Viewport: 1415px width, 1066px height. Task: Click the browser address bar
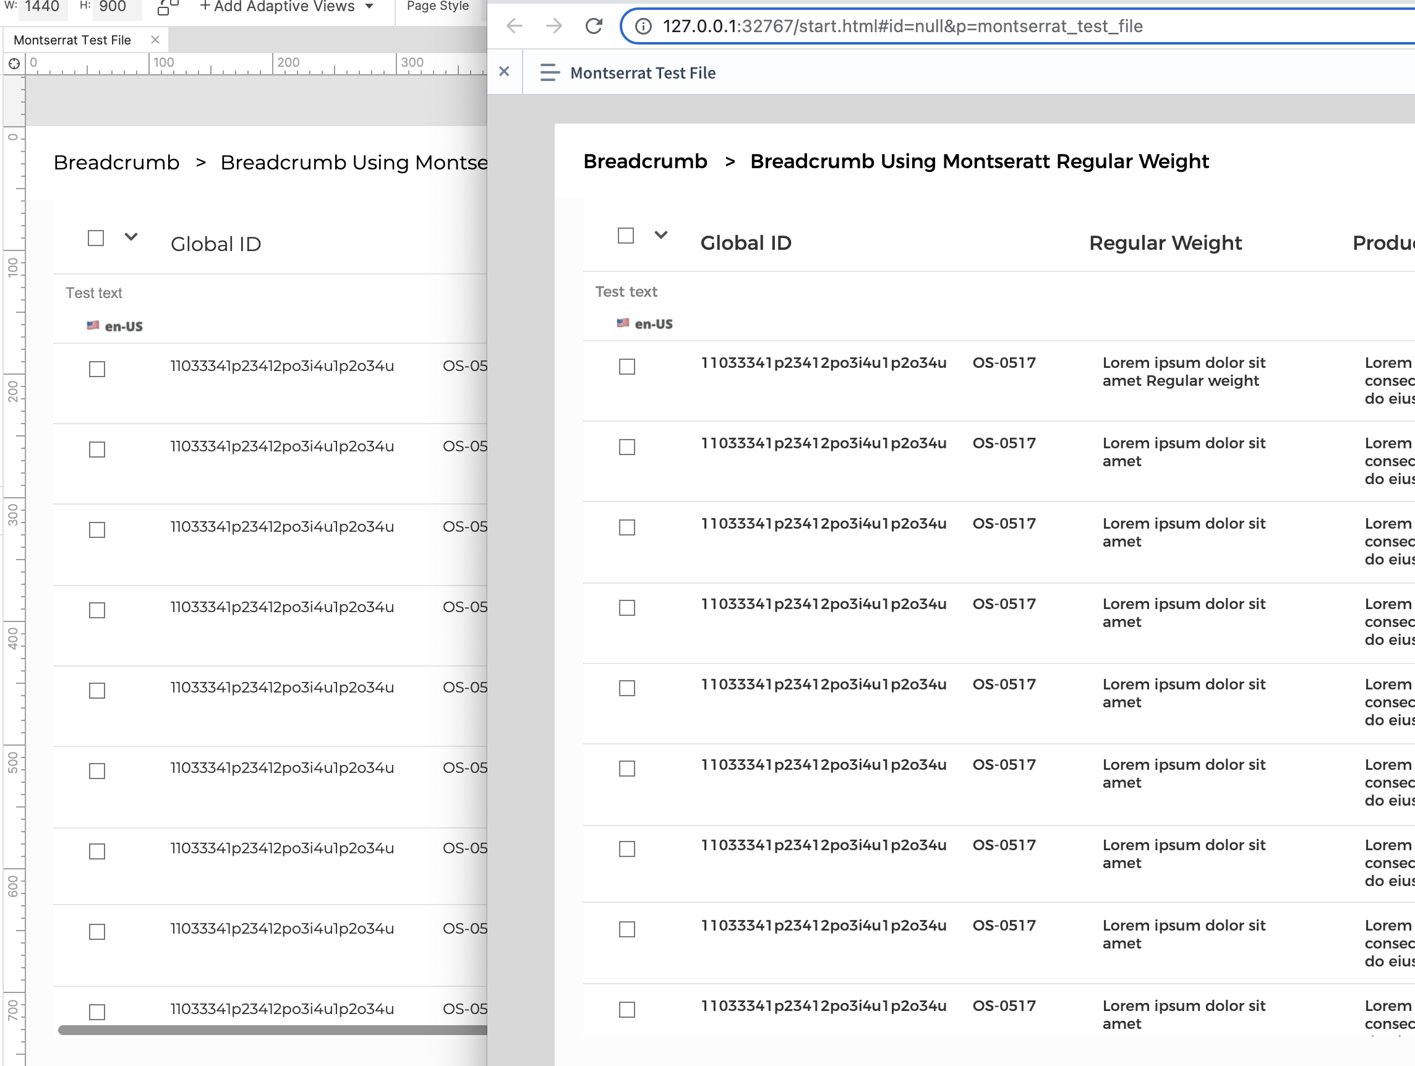coord(928,26)
